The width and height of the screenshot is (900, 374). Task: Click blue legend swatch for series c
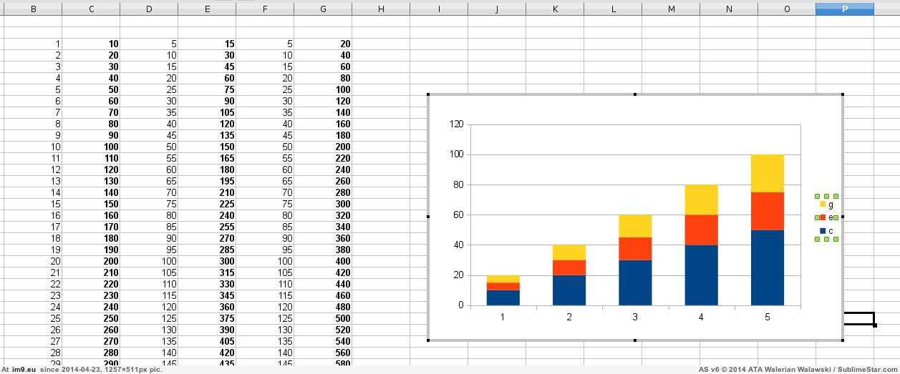pyautogui.click(x=823, y=230)
